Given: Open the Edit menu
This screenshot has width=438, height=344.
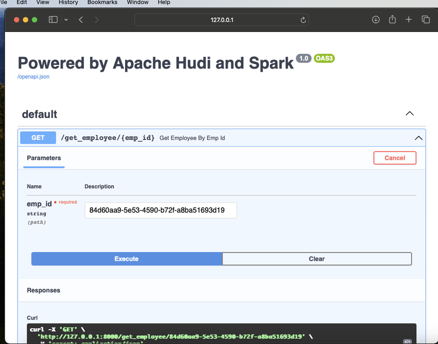Looking at the screenshot, I should coord(22,2).
